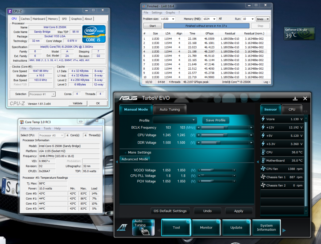Open the Profile dropdown in TurboV EVO
This screenshot has height=244, width=321.
click(175, 120)
